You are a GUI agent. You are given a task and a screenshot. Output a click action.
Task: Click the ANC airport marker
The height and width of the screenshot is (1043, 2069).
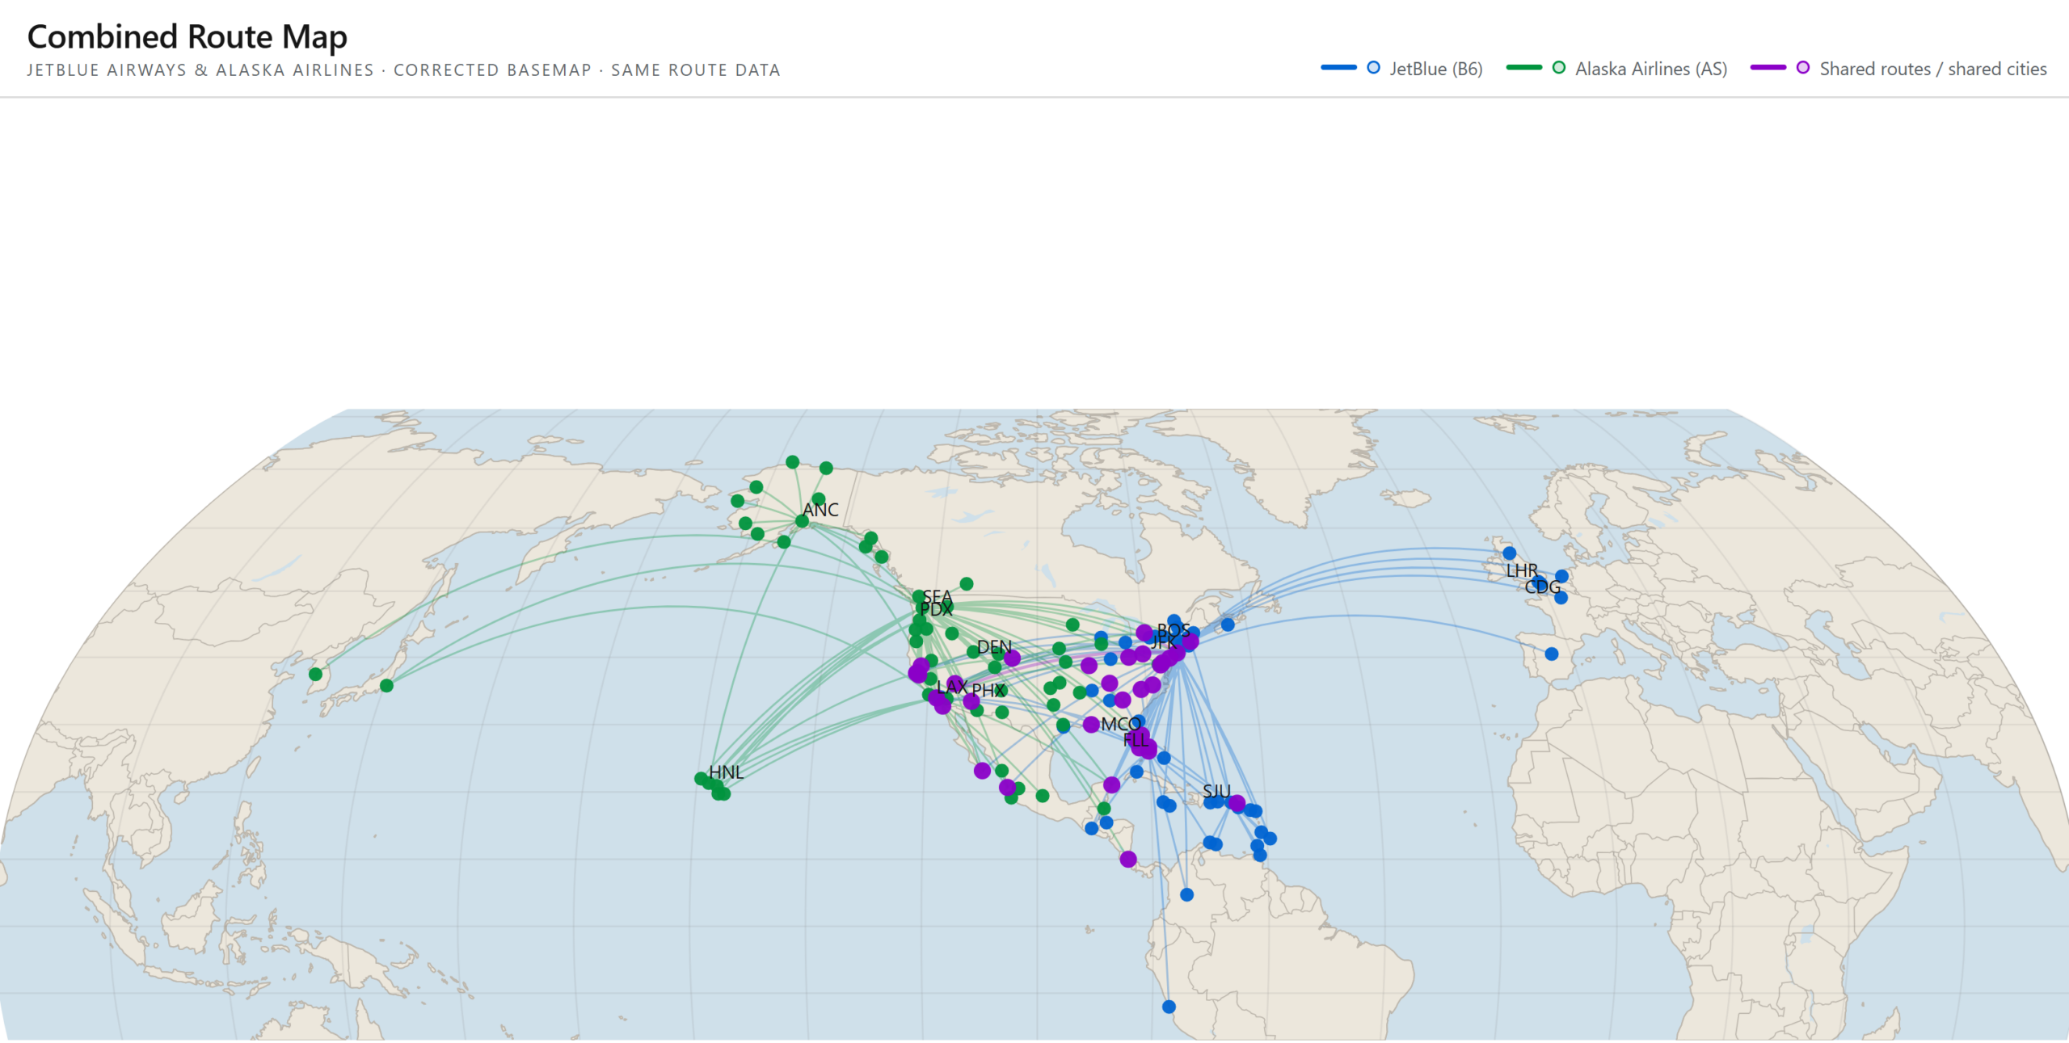[802, 521]
